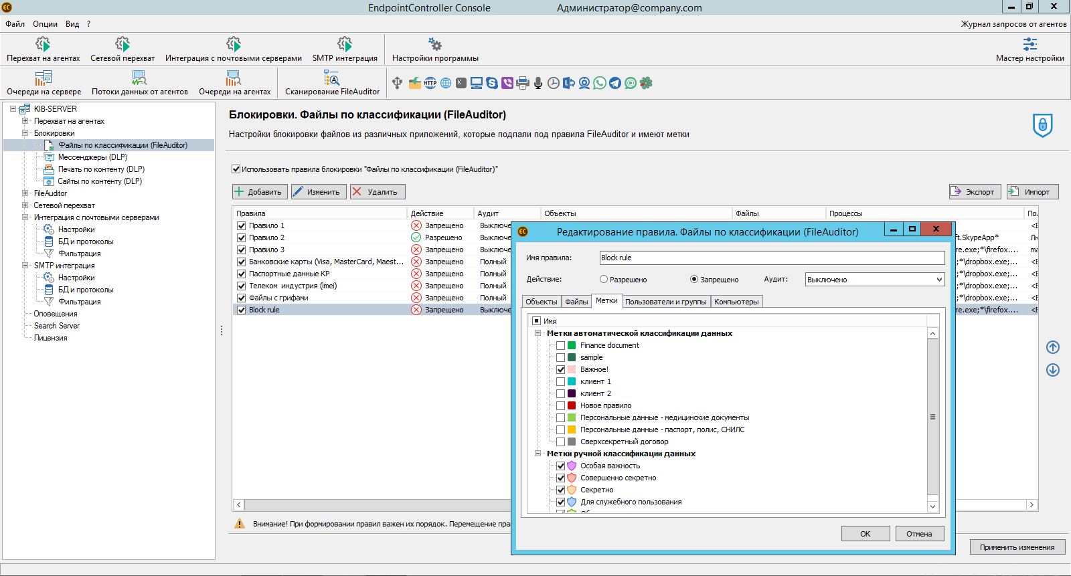Click the Telegram interception icon
1071x576 pixels.
click(x=615, y=83)
